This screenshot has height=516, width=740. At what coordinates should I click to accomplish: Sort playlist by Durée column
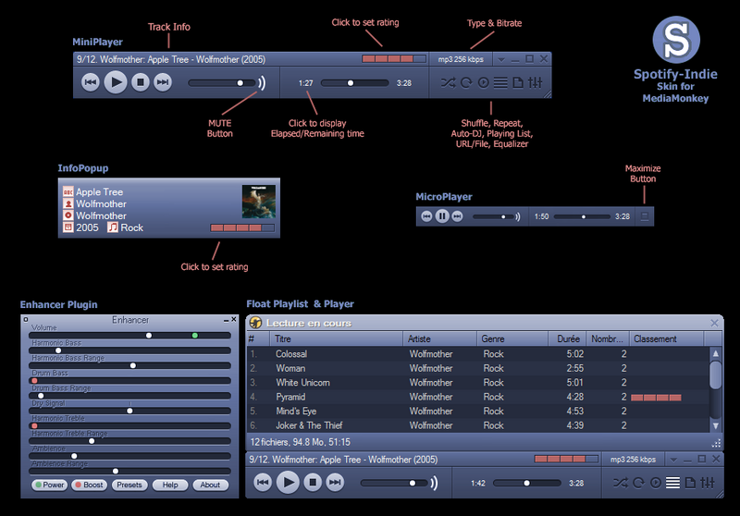pos(567,338)
